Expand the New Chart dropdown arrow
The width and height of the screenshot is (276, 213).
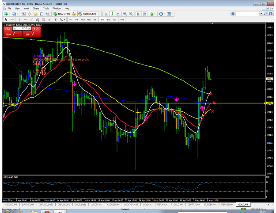tap(9, 14)
